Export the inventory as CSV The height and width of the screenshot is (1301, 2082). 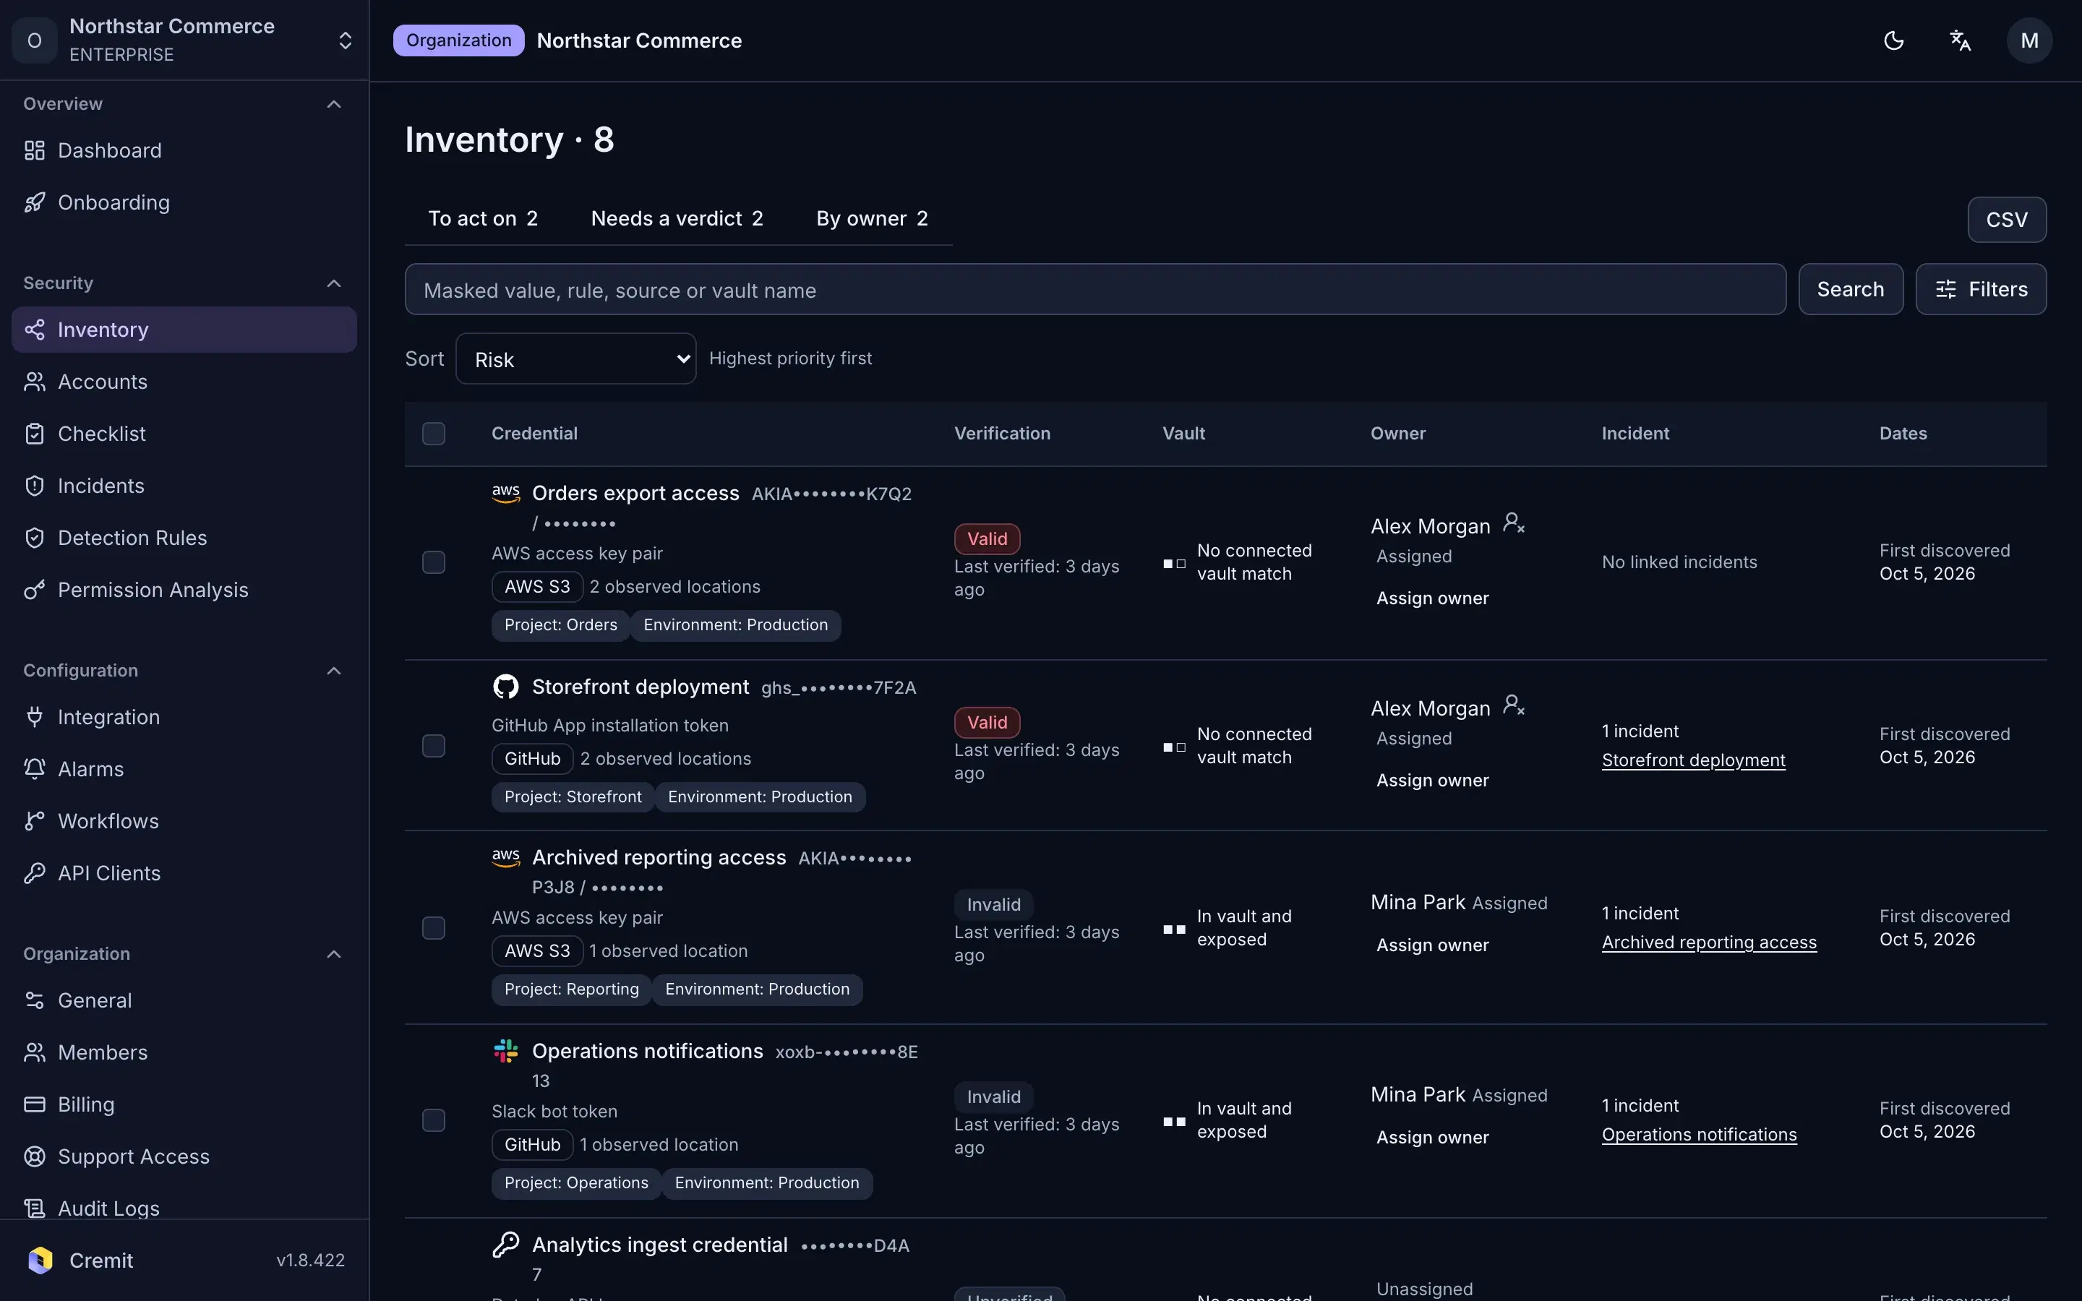click(2006, 220)
